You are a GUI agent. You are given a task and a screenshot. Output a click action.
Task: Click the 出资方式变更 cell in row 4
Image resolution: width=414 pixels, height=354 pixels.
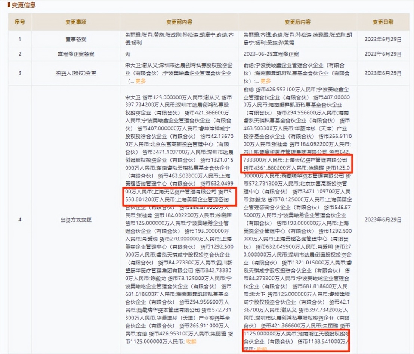75,220
